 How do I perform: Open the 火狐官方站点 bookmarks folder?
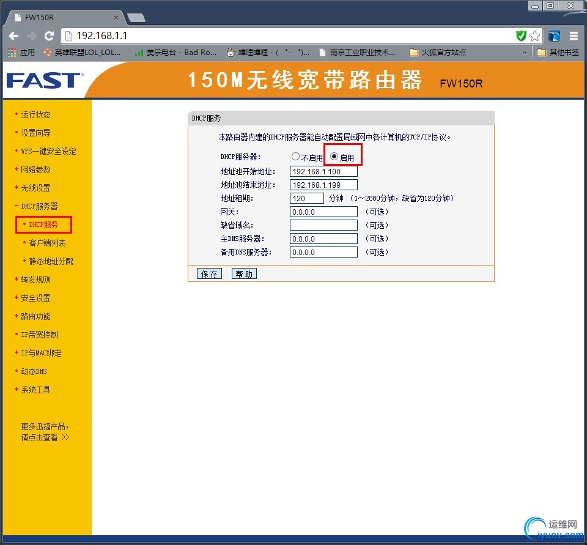438,53
